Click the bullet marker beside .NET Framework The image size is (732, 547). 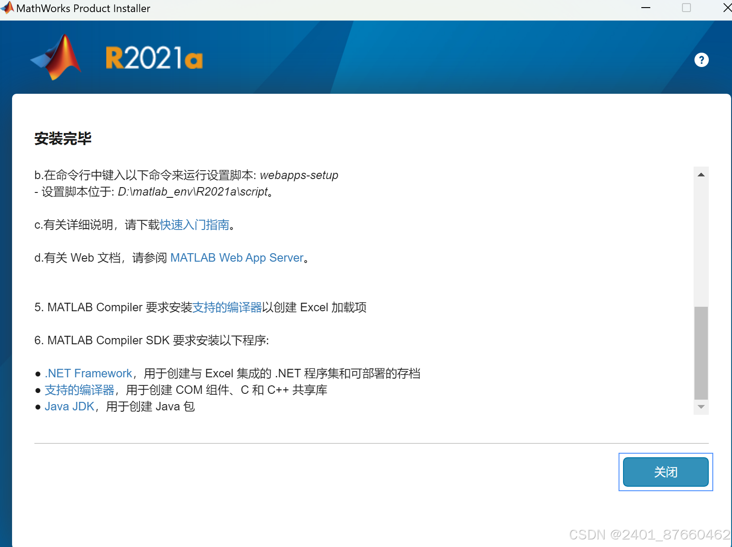tap(38, 374)
